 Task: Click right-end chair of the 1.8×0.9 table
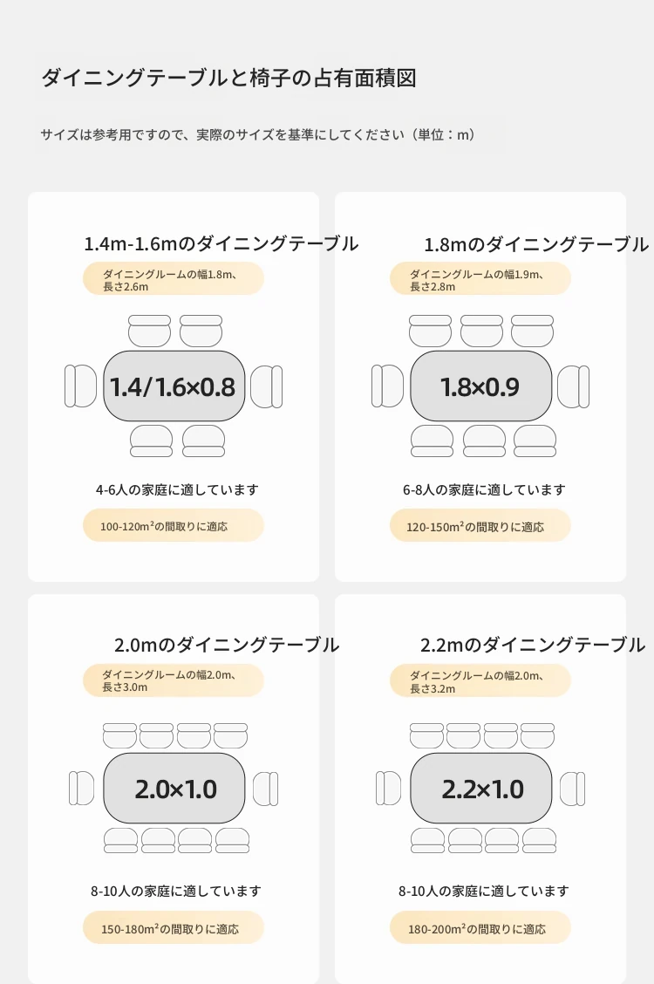coord(574,386)
